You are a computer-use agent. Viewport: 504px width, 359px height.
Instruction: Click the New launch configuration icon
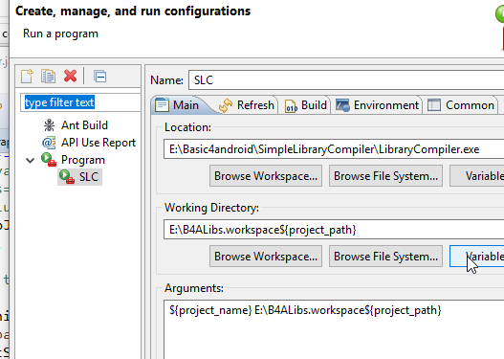[x=27, y=77]
